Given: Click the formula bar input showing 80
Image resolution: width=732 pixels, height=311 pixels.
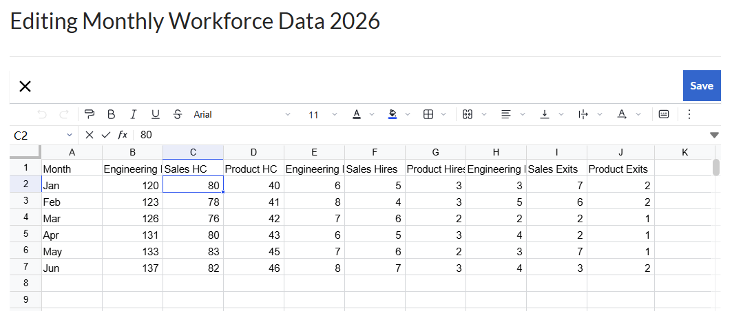Looking at the screenshot, I should pos(420,136).
